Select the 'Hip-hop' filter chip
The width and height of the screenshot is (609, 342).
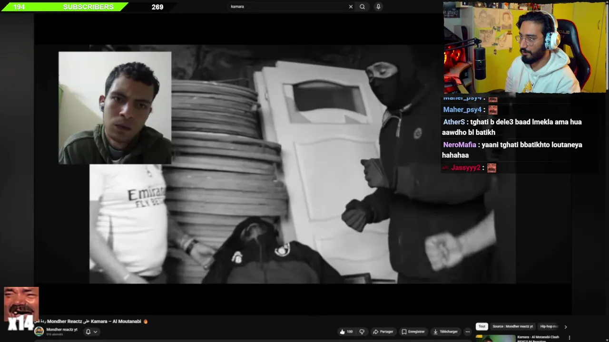click(x=549, y=326)
